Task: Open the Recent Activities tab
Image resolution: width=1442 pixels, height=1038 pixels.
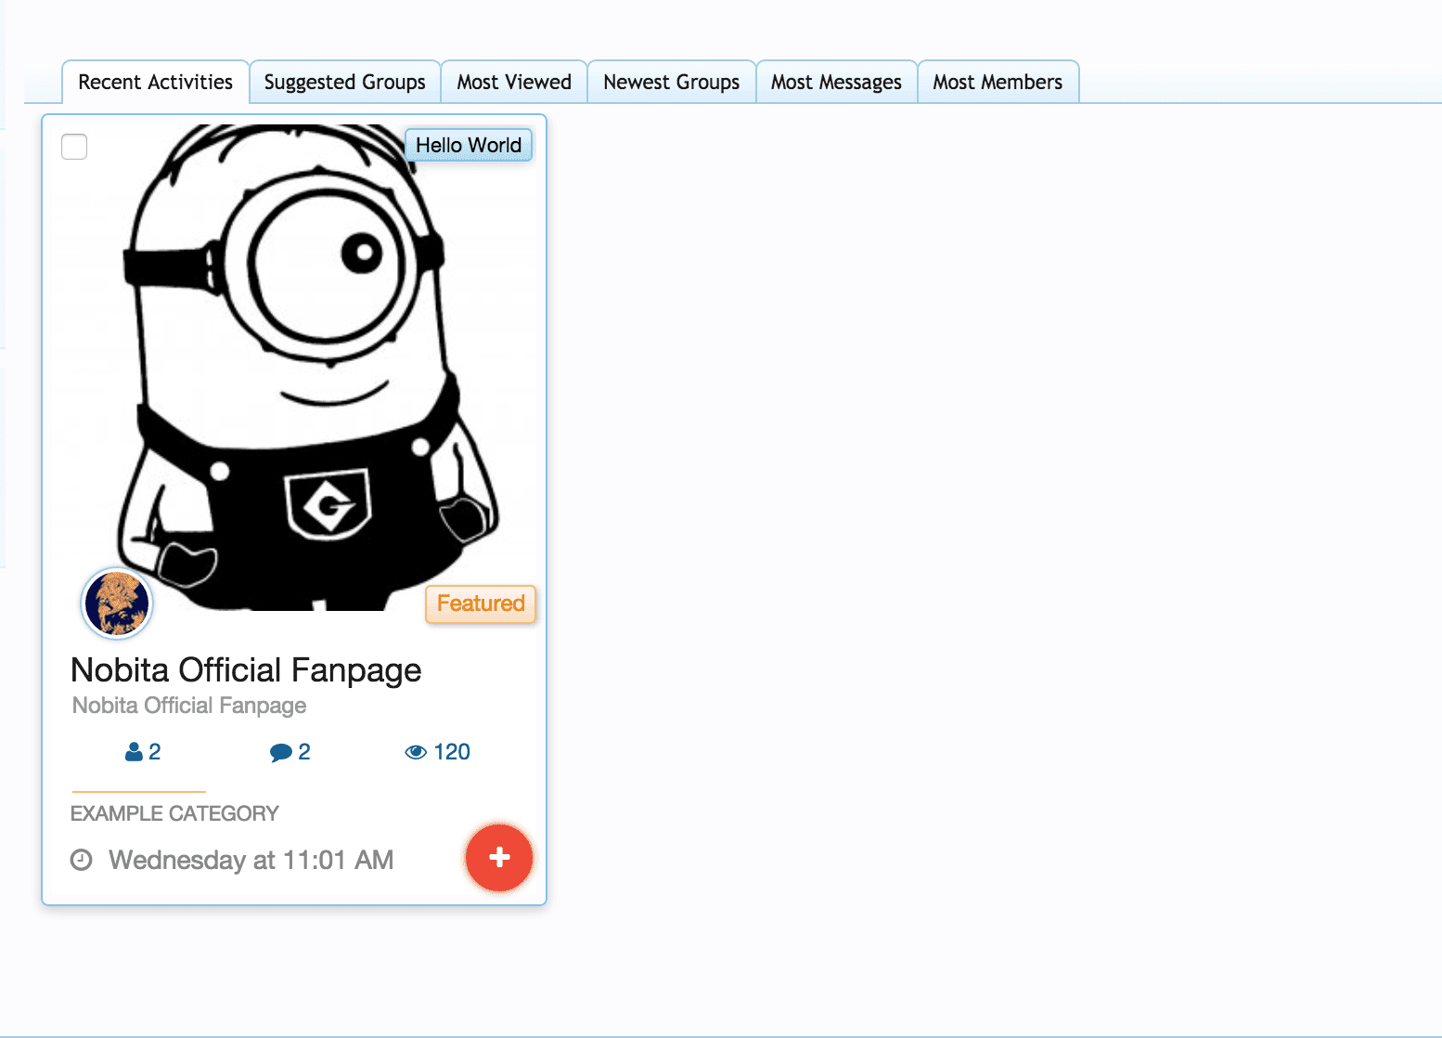Action: coord(155,82)
